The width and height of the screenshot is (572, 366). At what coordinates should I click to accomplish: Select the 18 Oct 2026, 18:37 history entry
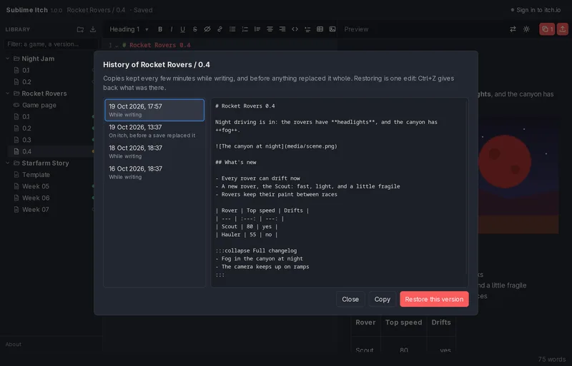point(154,151)
